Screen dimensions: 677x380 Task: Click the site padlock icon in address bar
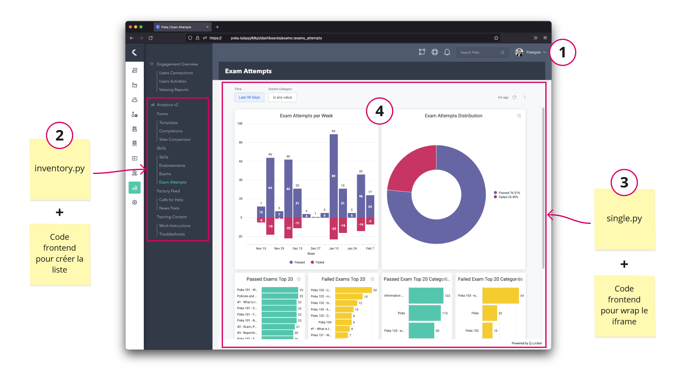coord(197,38)
